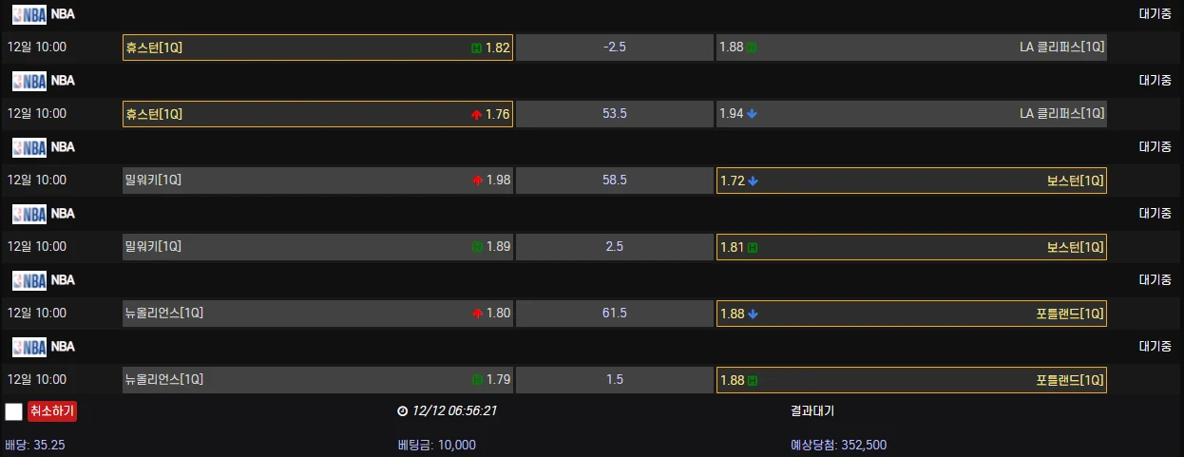Click the blue down arrow beside 1.94
This screenshot has height=457, width=1184.
click(753, 114)
